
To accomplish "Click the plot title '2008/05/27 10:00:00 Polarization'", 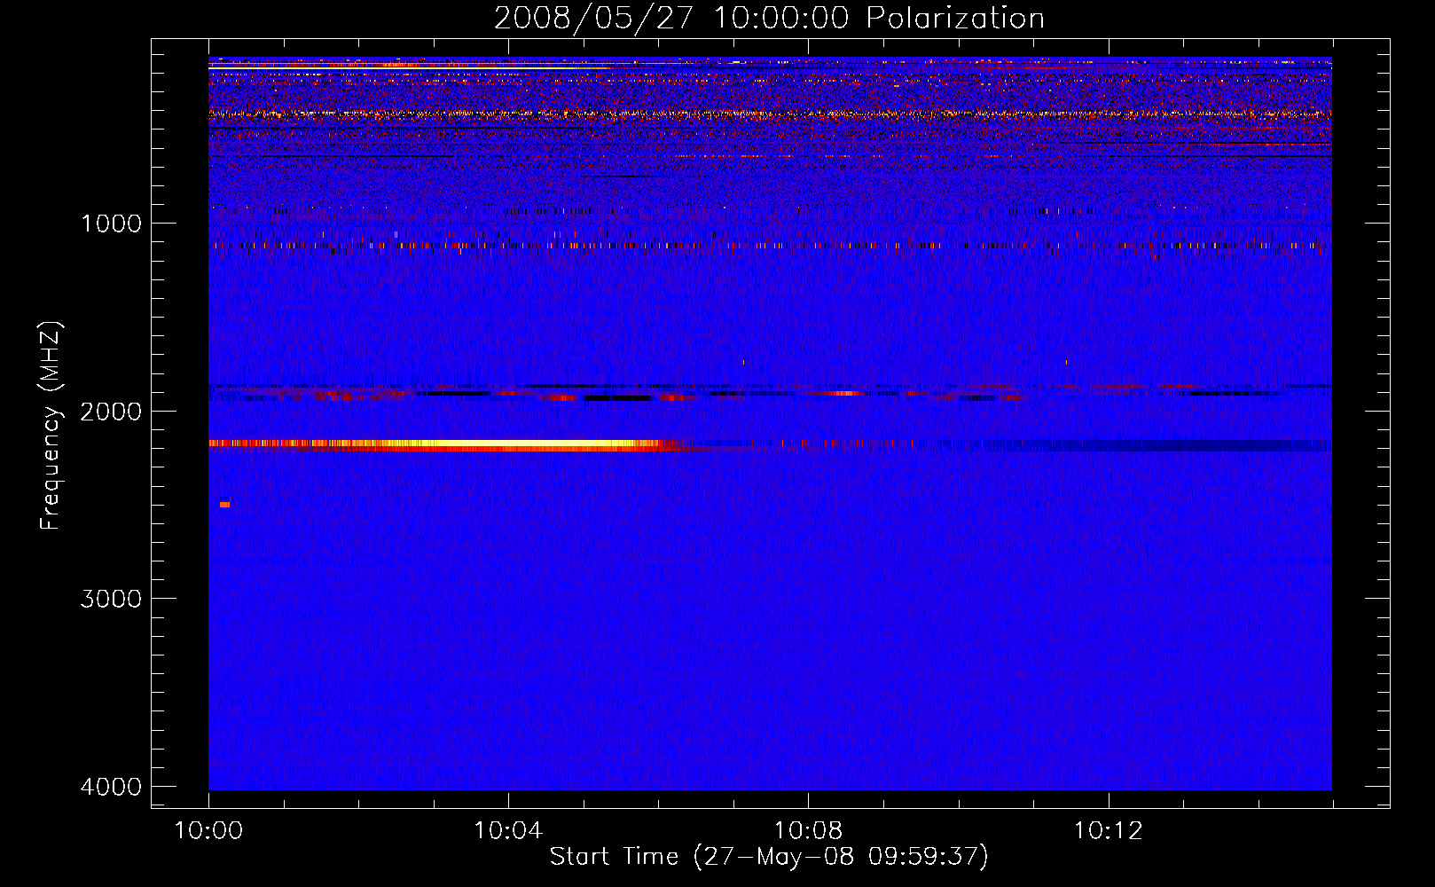I will [769, 18].
